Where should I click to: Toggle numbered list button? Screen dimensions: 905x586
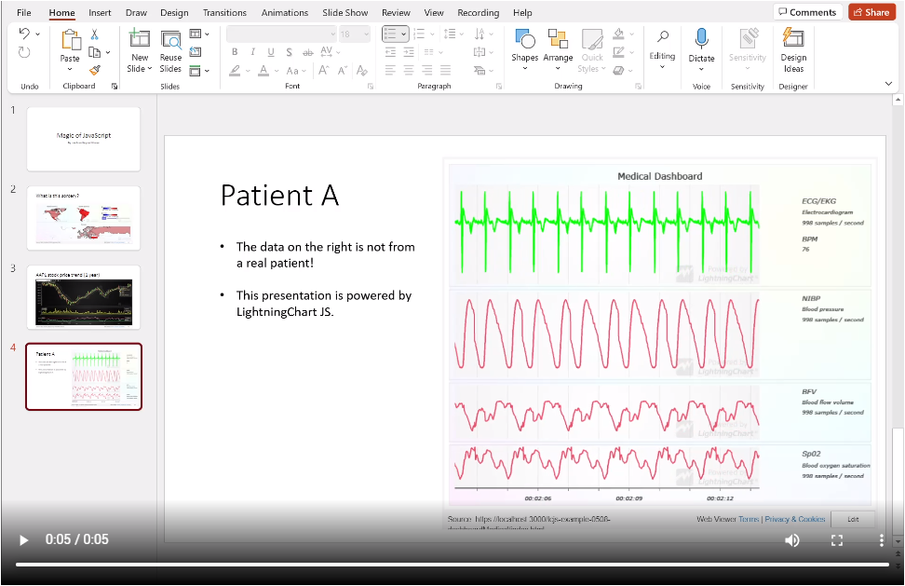coord(420,34)
